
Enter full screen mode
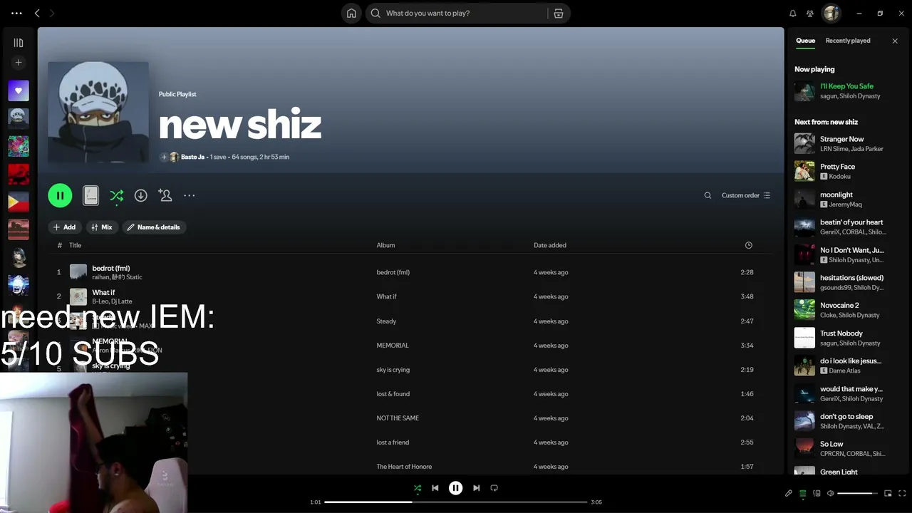coord(902,493)
